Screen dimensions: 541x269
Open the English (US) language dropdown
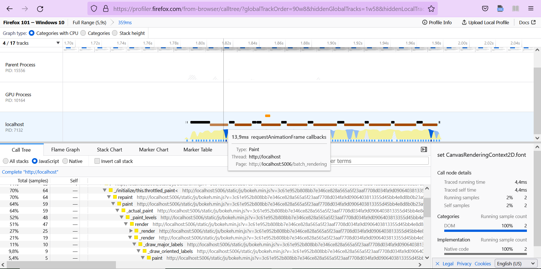pyautogui.click(x=516, y=263)
